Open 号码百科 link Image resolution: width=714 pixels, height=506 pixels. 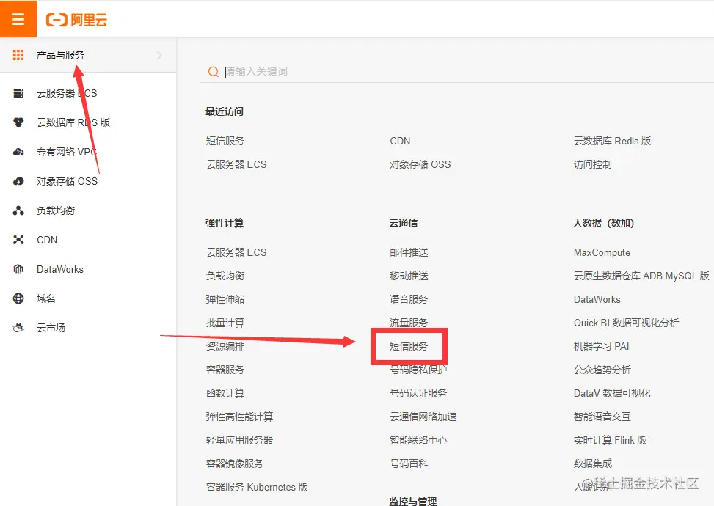tap(409, 463)
